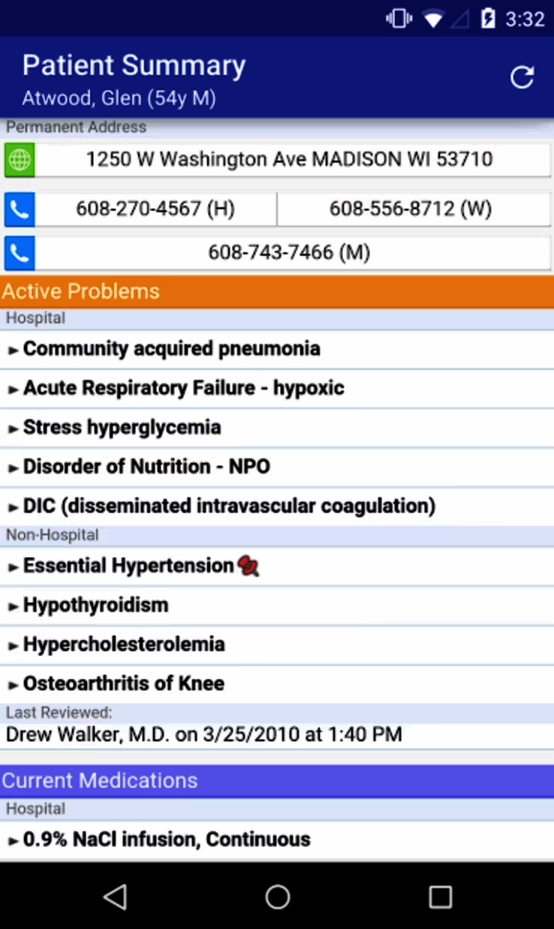
Task: Tap the phone icon beside mobile number
Action: tap(20, 253)
